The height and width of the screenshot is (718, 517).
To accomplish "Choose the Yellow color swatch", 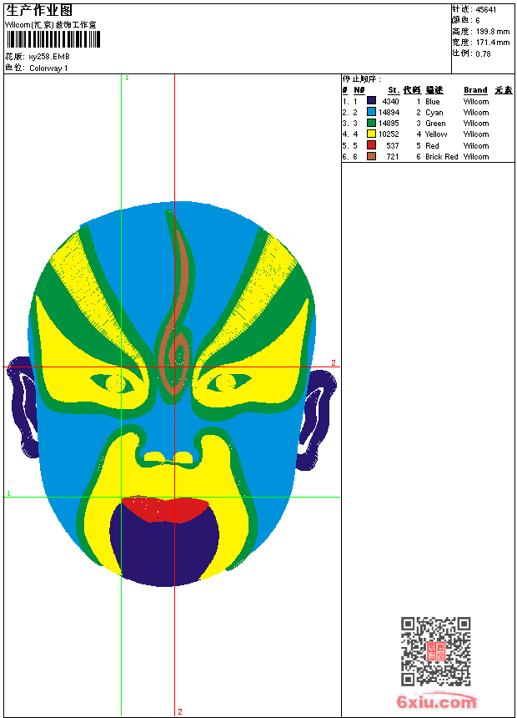I will point(372,134).
